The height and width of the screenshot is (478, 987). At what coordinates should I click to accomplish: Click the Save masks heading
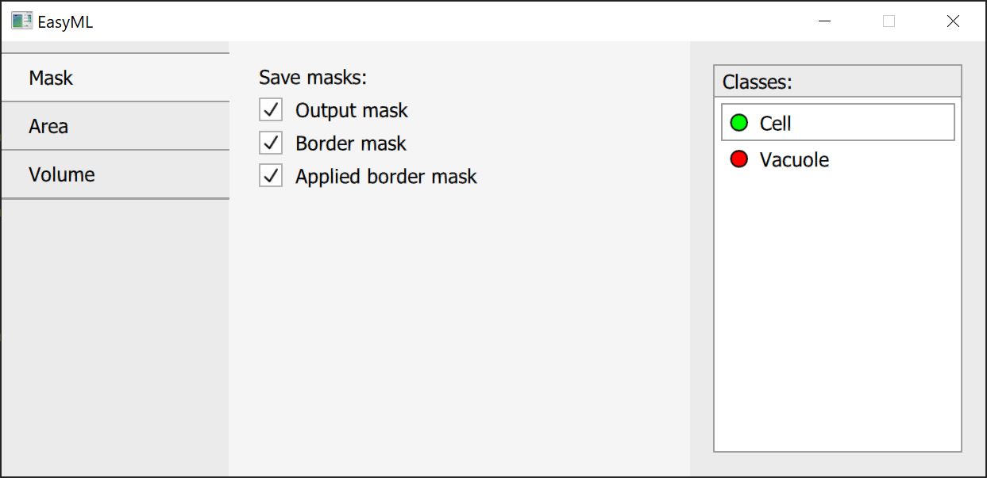click(x=313, y=78)
